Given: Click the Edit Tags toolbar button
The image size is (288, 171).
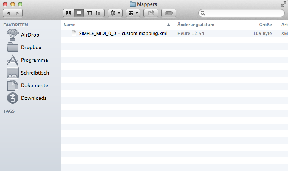Looking at the screenshot, I should (x=169, y=13).
